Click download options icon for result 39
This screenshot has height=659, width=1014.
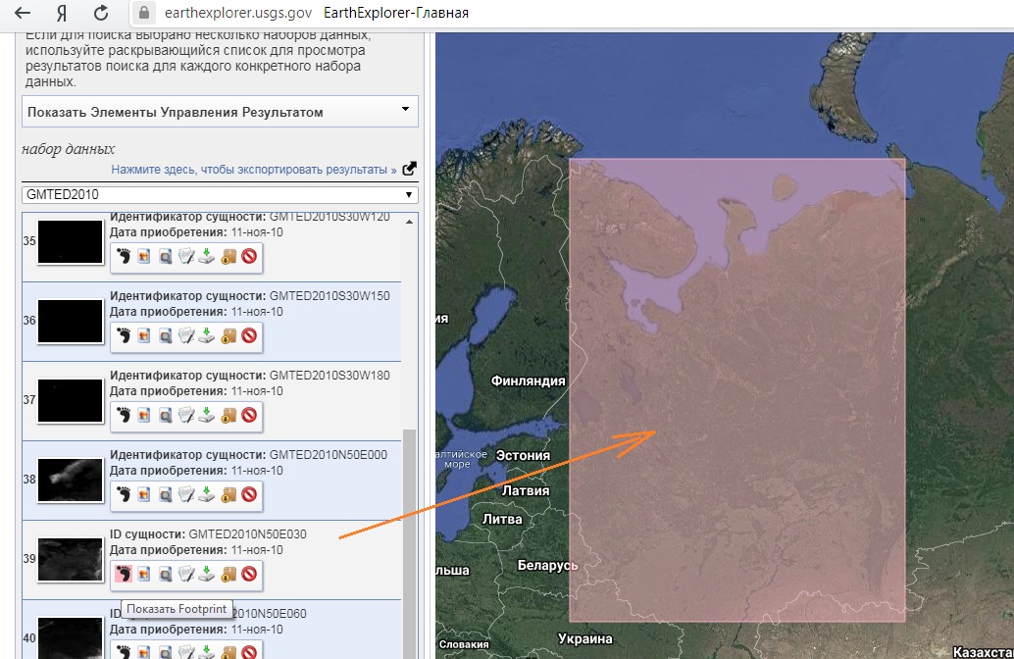tap(207, 575)
